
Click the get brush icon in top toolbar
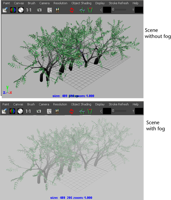58,10
